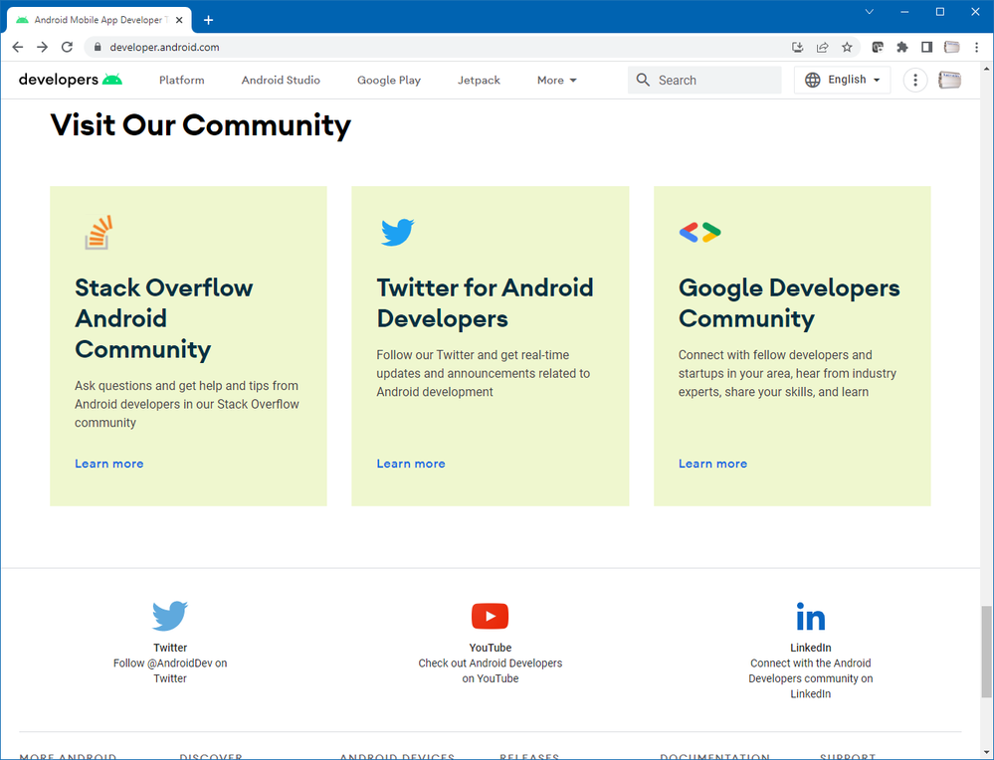Image resolution: width=994 pixels, height=760 pixels.
Task: Open Google Developers Community heading
Action: coord(789,303)
